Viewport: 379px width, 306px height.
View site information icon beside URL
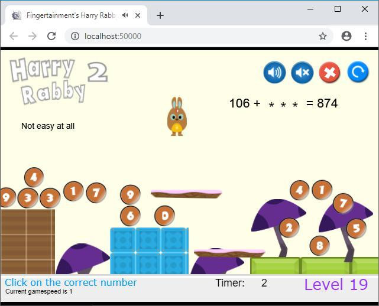coord(75,36)
